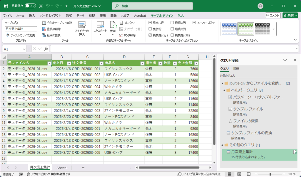Screen dimensions: 301x177
Task: Open クエリと接続 pane options chevron
Action: [285, 60]
